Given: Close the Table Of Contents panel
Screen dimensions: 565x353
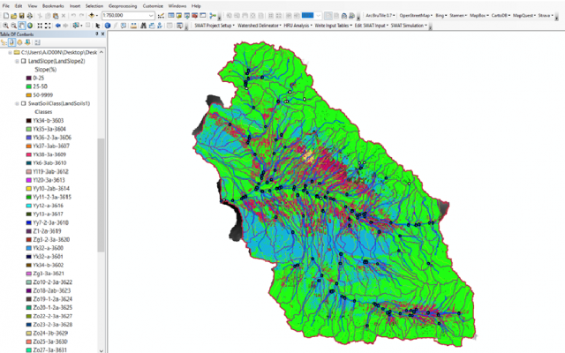Looking at the screenshot, I should (102, 34).
